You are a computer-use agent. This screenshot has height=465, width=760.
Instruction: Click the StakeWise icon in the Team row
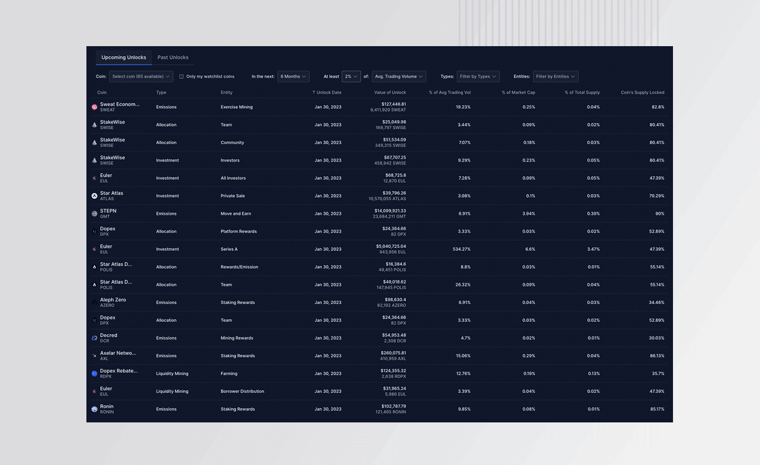[94, 125]
